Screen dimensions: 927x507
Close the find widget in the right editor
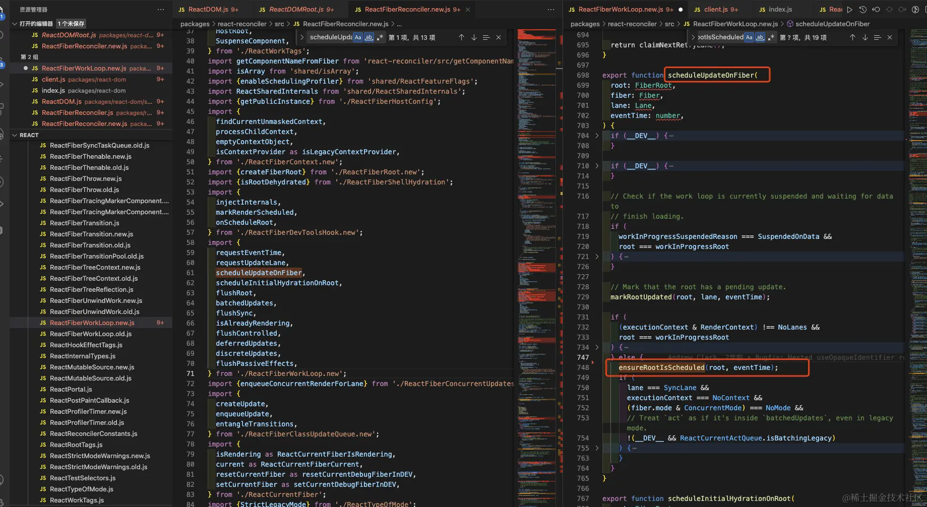(x=890, y=37)
